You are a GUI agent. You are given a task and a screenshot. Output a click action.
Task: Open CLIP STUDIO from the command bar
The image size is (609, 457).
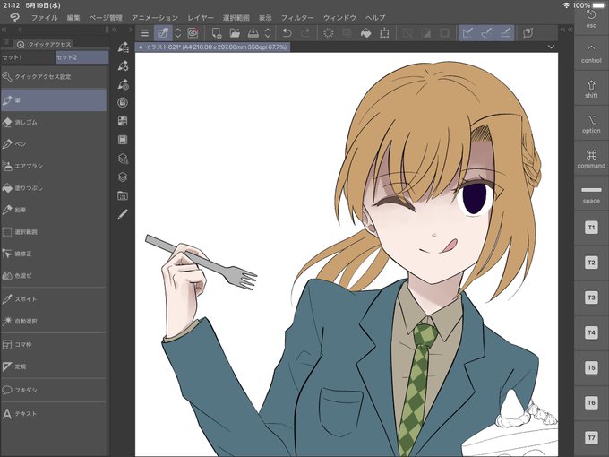click(x=163, y=33)
